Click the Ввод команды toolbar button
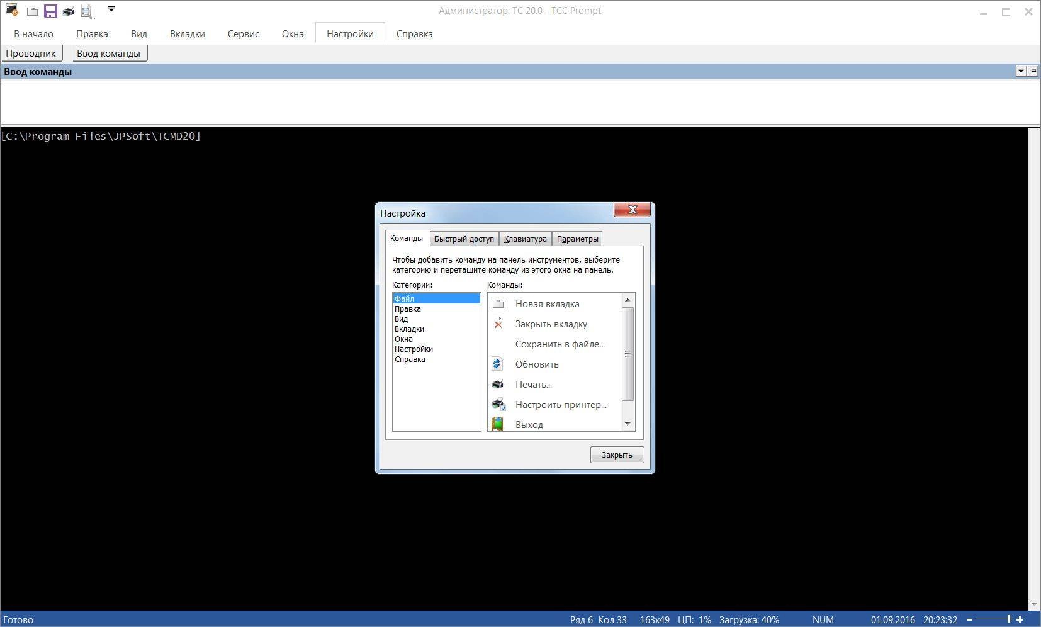The image size is (1041, 627). tap(109, 54)
